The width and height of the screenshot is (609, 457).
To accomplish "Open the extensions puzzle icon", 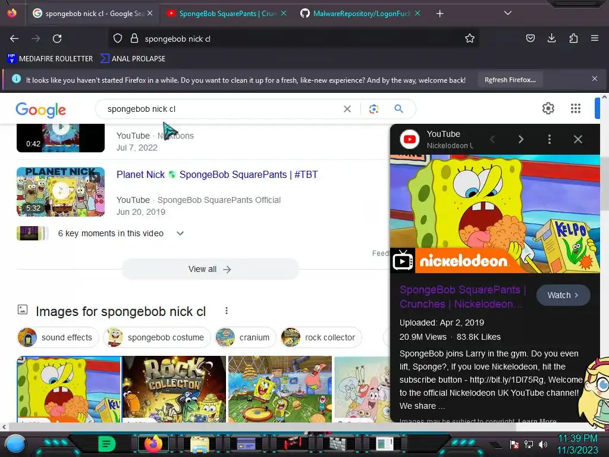I will (x=573, y=38).
